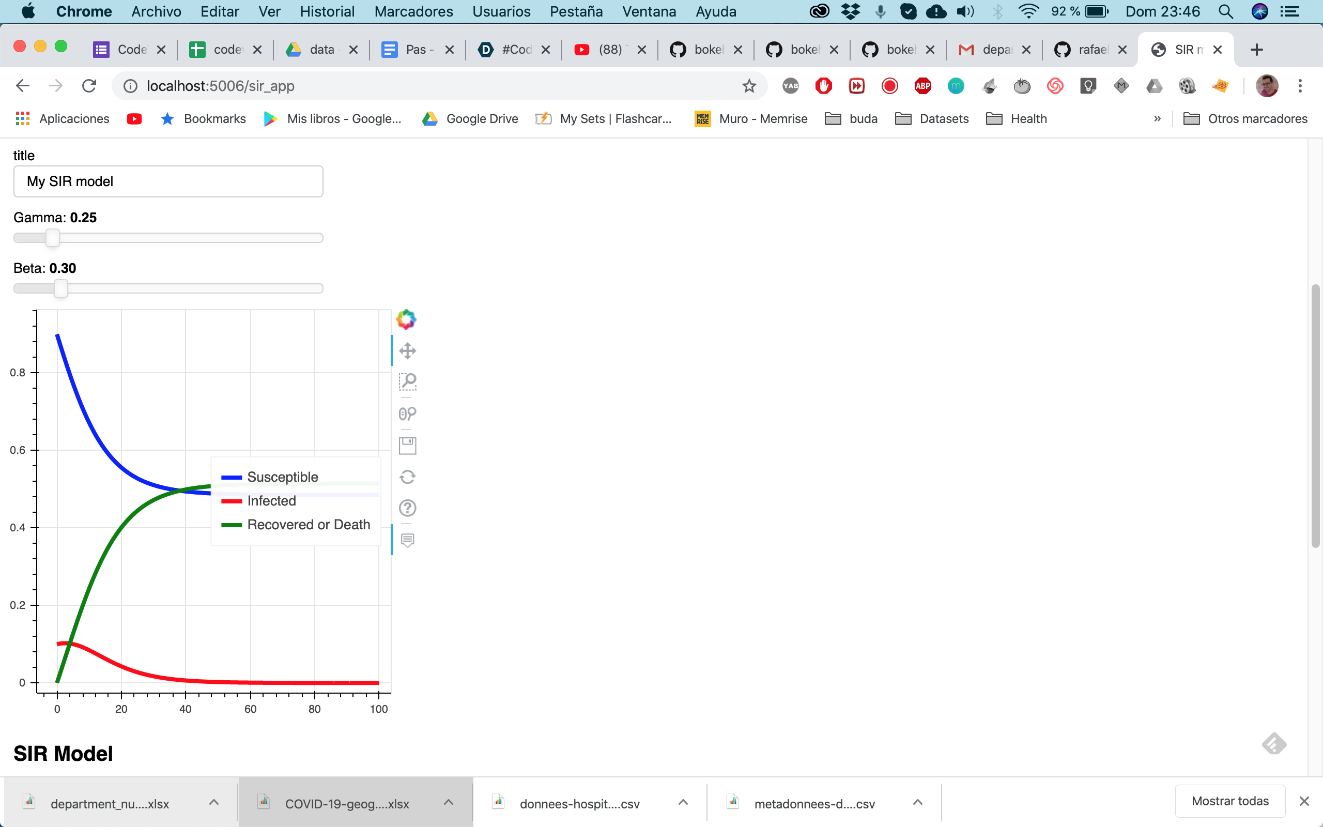Expand options for department_nu....xlsx download
This screenshot has width=1323, height=827.
214,802
